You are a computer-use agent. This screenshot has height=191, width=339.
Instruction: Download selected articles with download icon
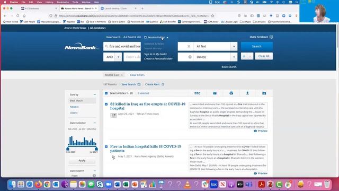[247, 93]
